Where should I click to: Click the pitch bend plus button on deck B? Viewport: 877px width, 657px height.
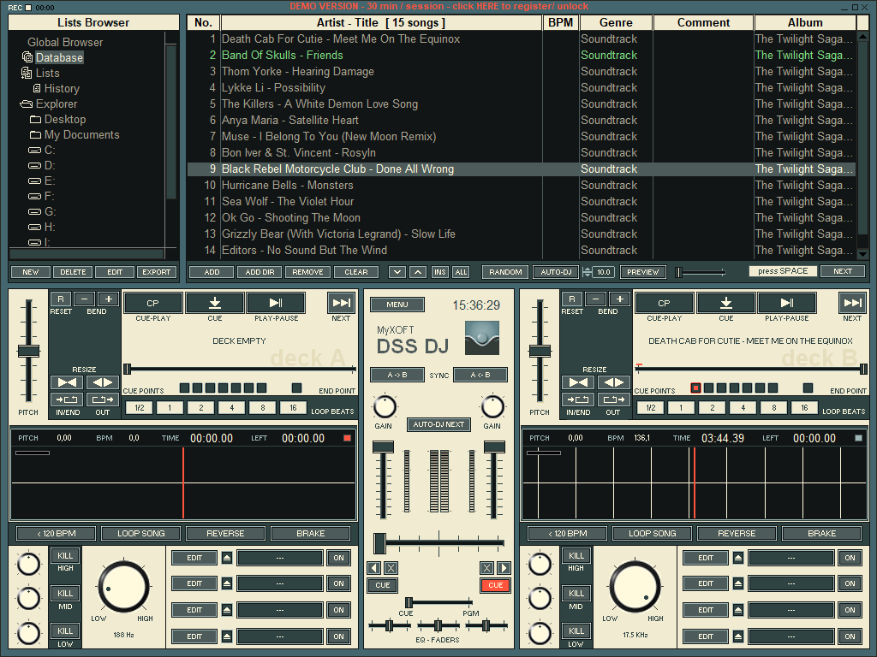pyautogui.click(x=619, y=299)
